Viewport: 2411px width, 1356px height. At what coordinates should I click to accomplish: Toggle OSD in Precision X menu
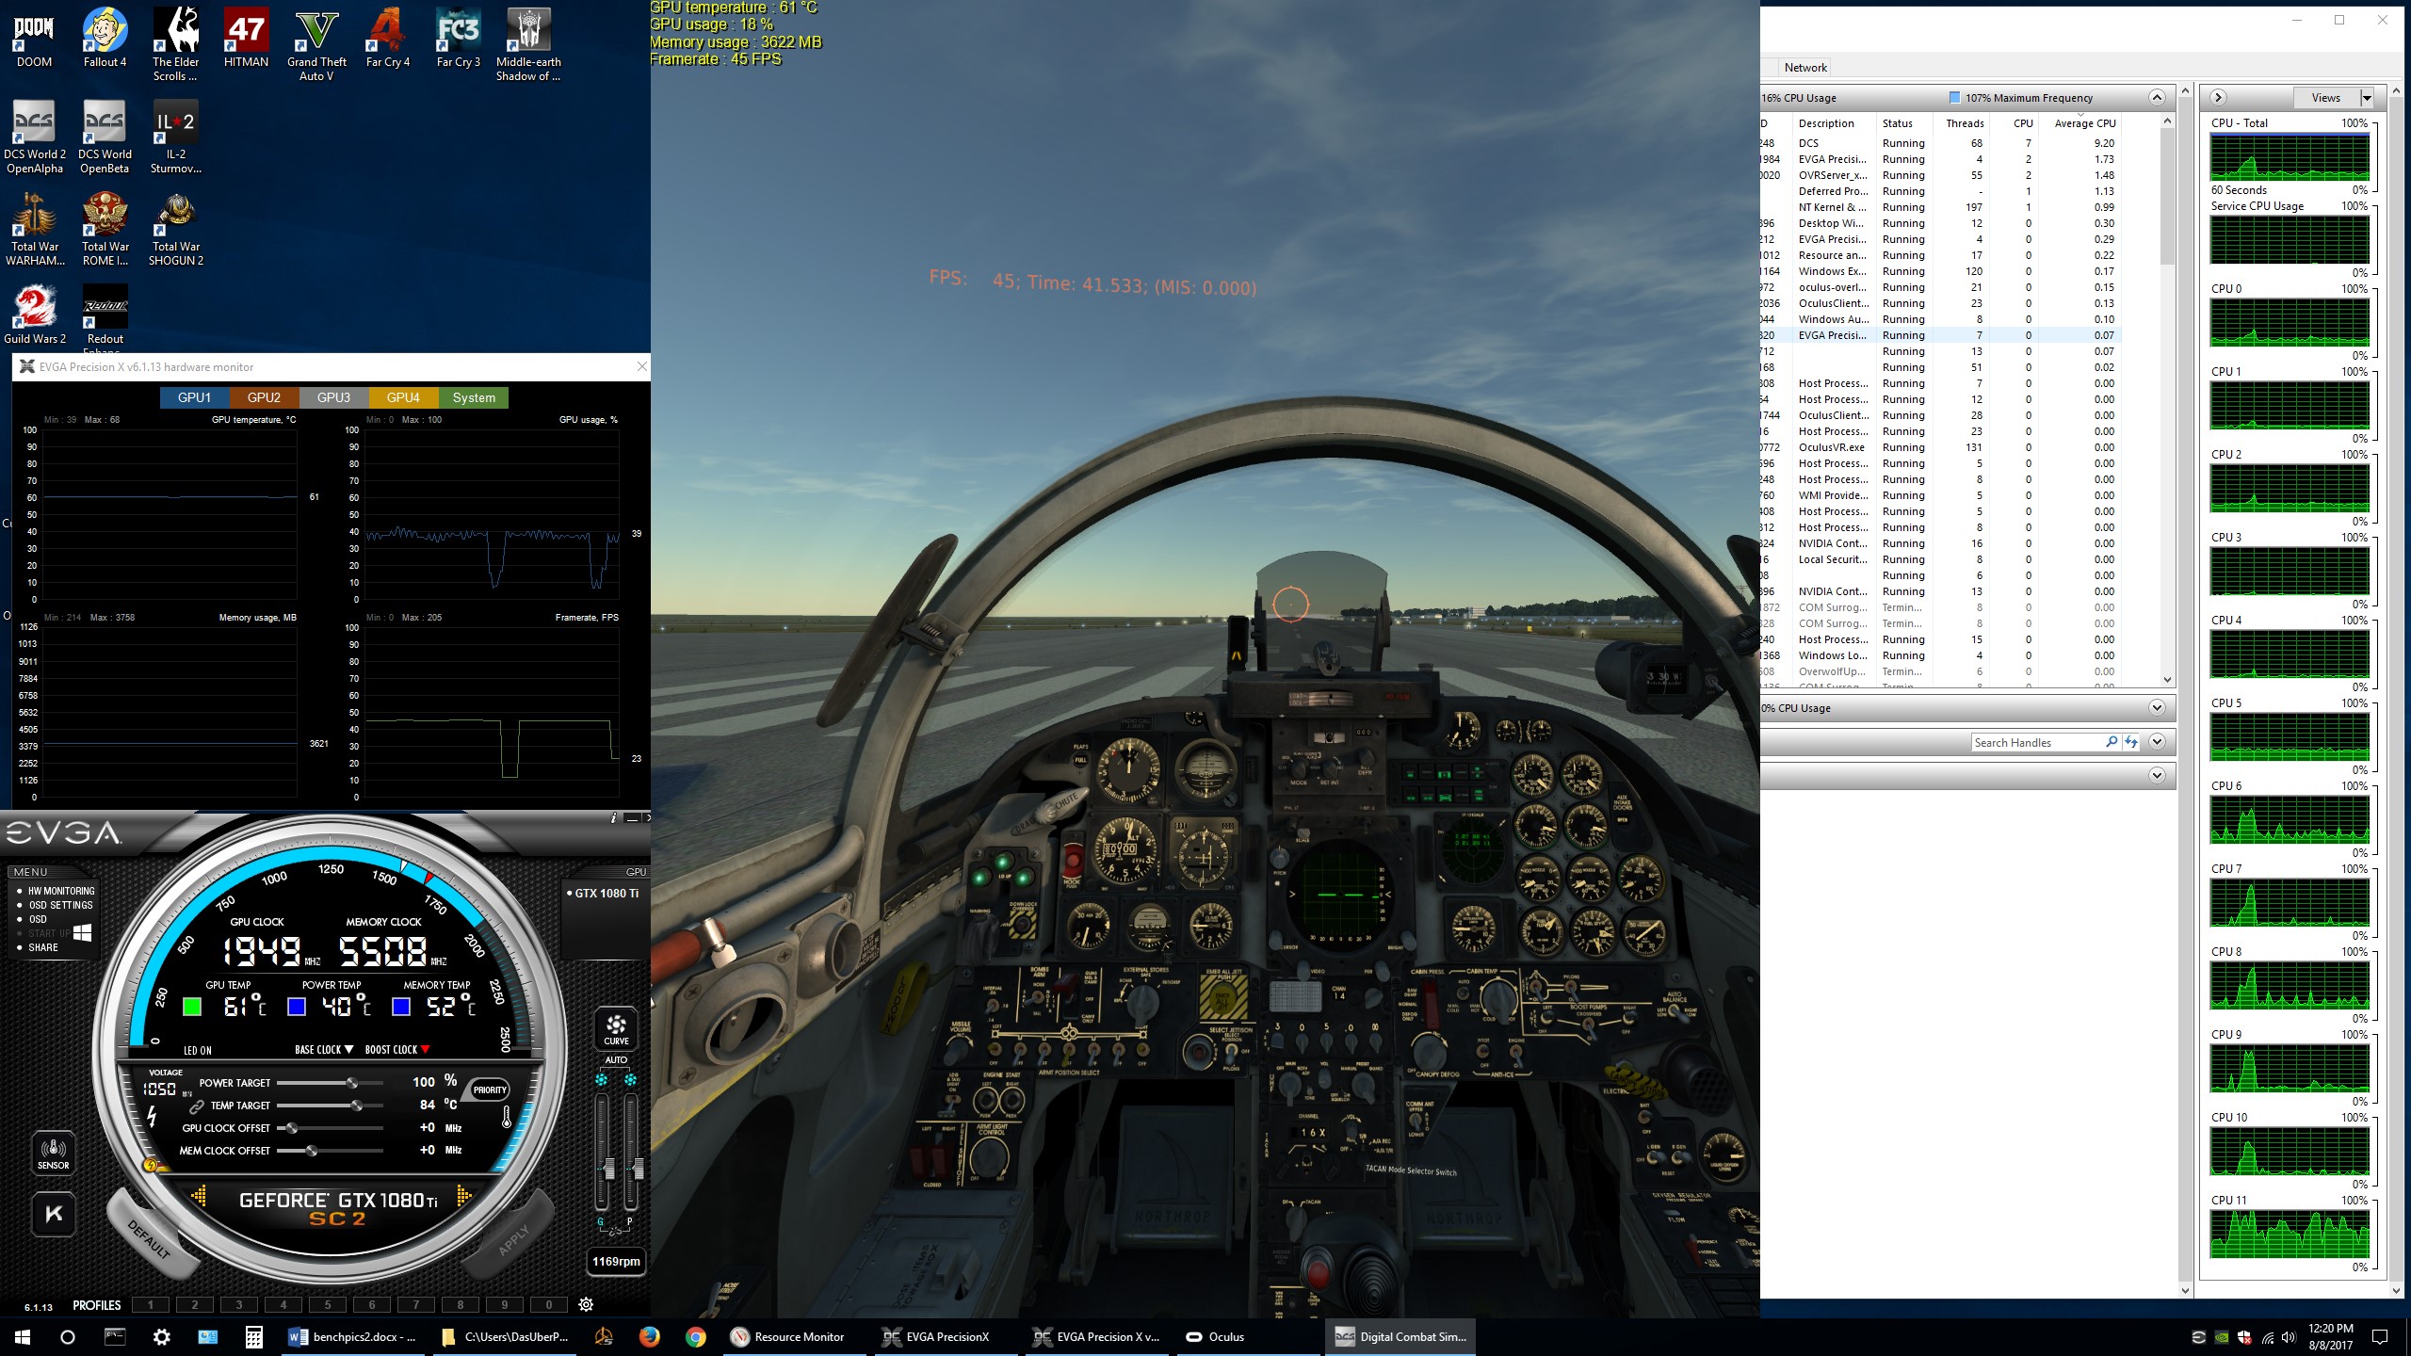pos(38,919)
